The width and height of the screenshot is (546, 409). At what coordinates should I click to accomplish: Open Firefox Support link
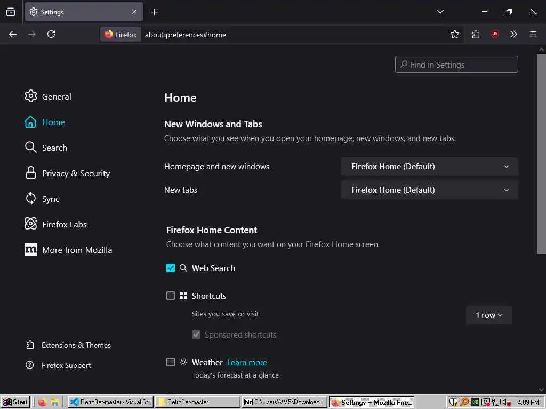(x=59, y=365)
